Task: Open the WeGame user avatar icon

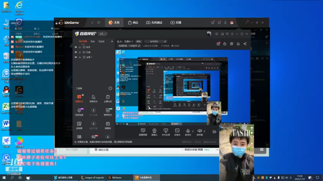Action: (x=232, y=23)
